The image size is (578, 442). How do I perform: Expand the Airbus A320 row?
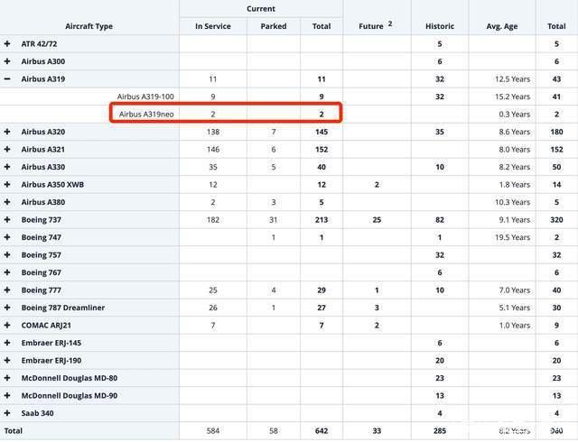click(x=7, y=132)
